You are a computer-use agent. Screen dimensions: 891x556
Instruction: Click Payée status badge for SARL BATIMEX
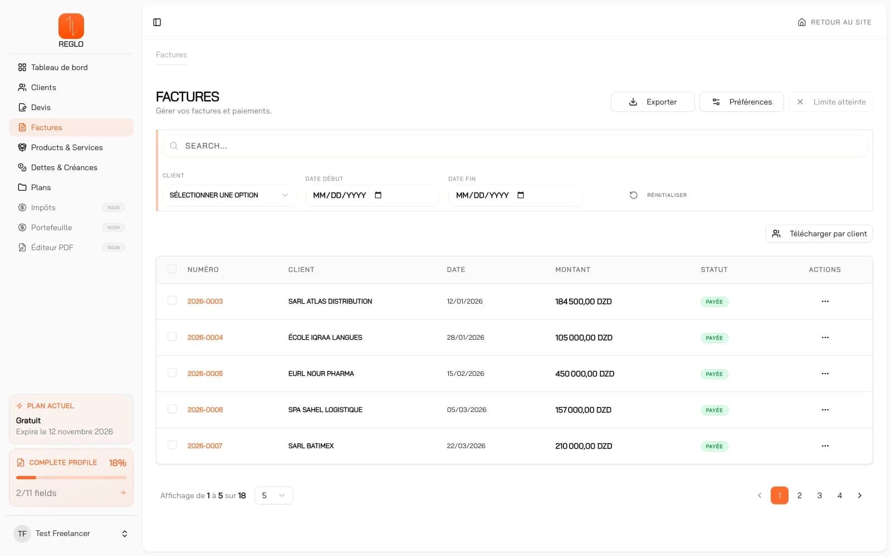coord(714,446)
